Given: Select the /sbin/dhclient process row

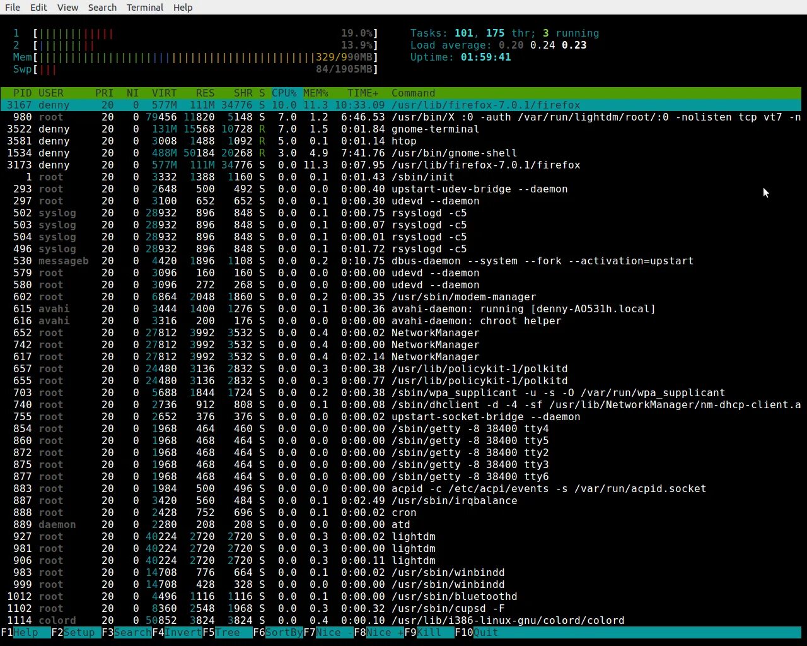Looking at the screenshot, I should click(401, 404).
